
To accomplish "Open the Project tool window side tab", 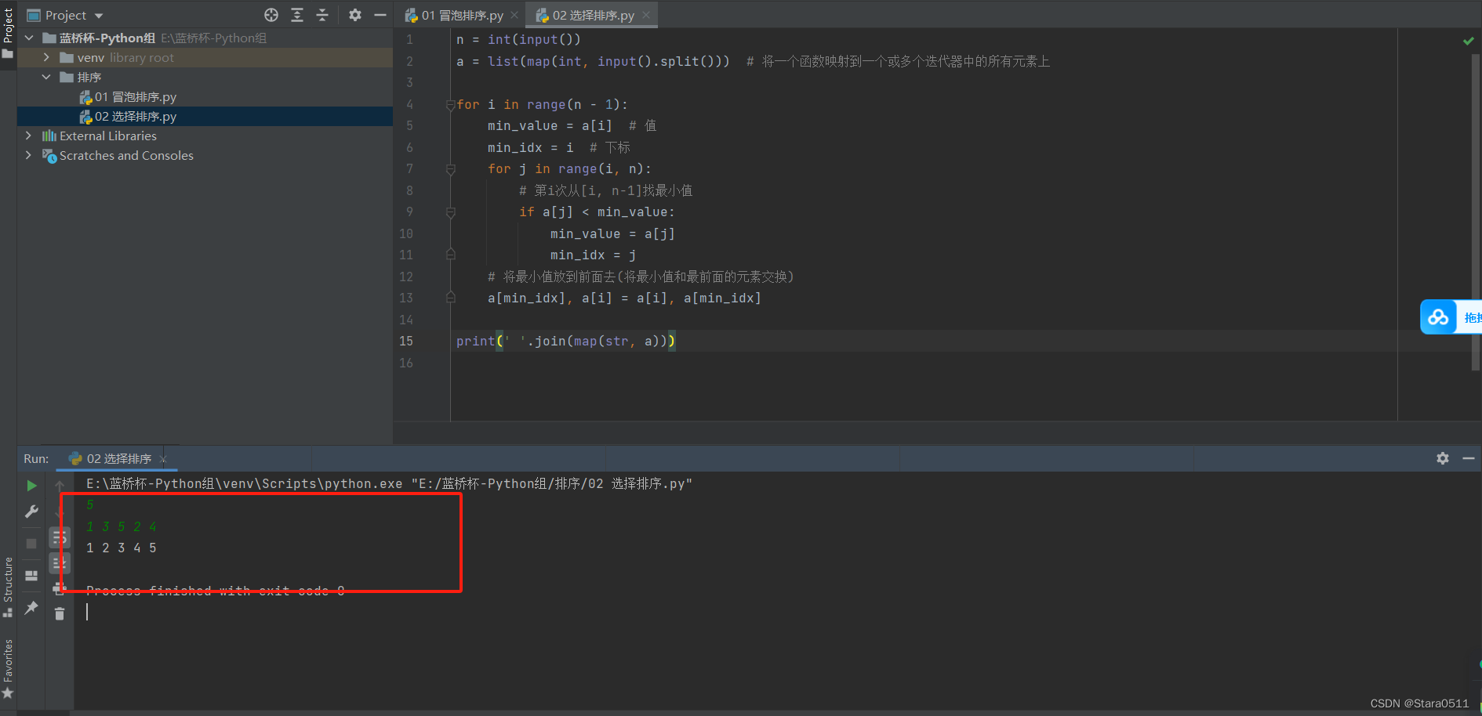I will pos(8,33).
